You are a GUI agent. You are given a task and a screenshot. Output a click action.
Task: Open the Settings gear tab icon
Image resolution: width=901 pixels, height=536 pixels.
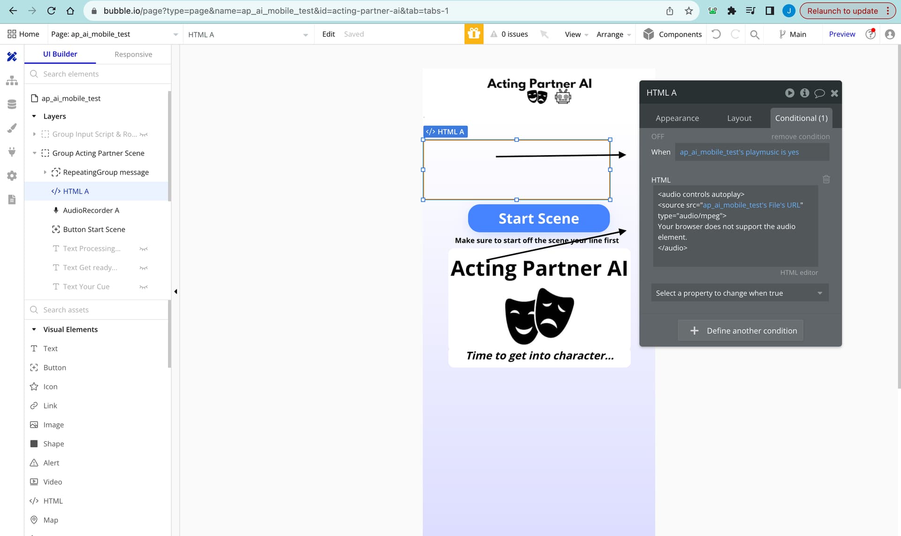pos(12,175)
